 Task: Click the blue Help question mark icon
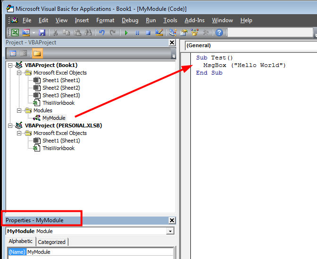tap(219, 33)
